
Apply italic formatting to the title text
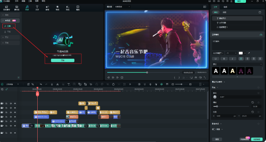click(232, 59)
